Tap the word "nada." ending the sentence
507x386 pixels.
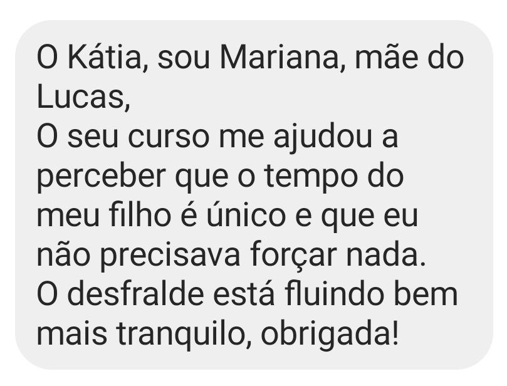(x=385, y=255)
